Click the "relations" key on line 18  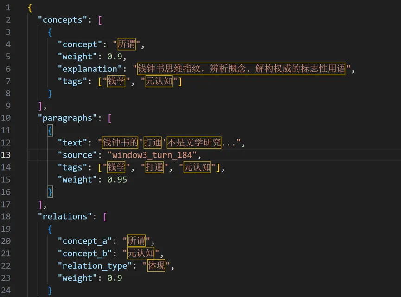(65, 216)
